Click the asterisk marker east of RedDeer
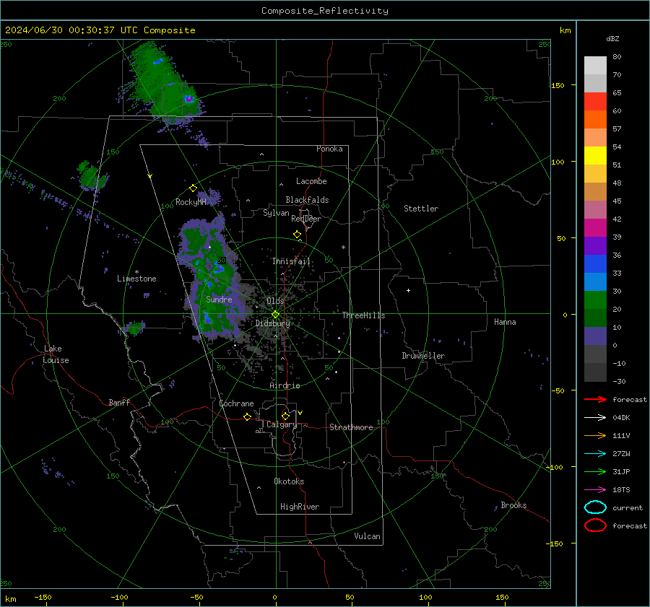 pyautogui.click(x=343, y=248)
